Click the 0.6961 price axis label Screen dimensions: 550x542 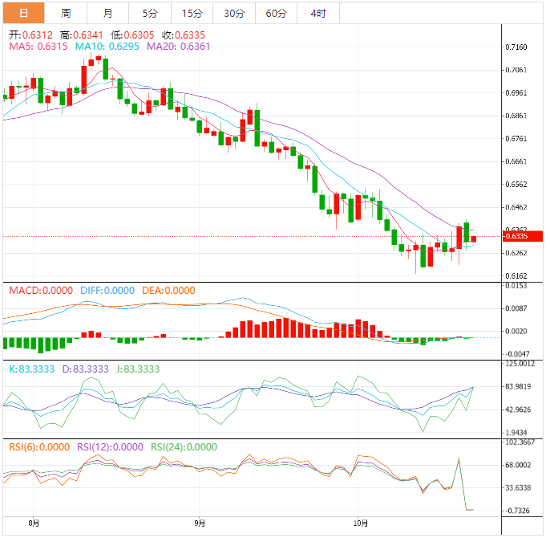(516, 92)
